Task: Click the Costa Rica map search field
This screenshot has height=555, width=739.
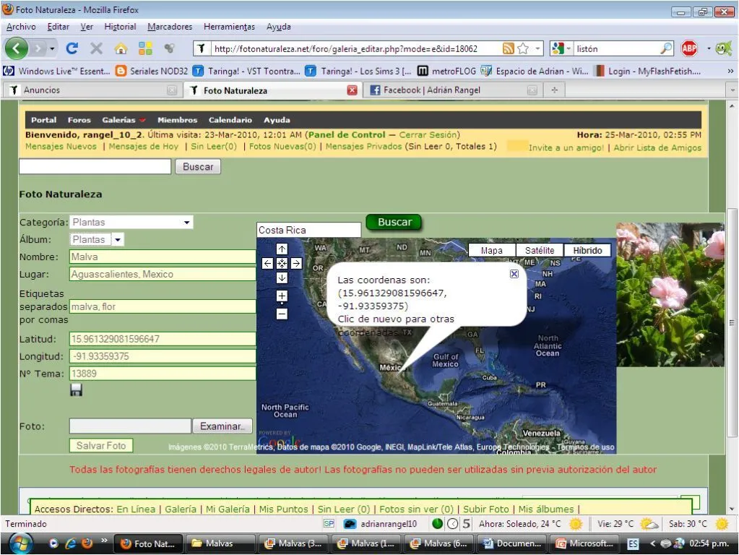Action: pos(308,230)
